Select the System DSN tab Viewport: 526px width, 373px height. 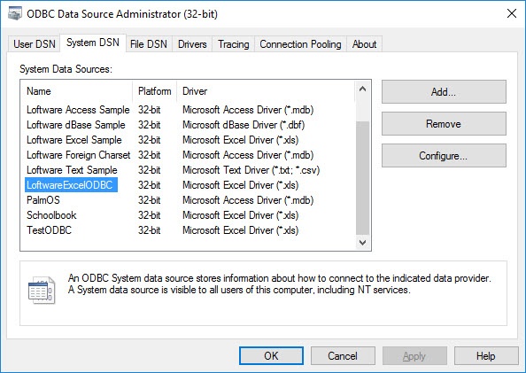tap(93, 43)
